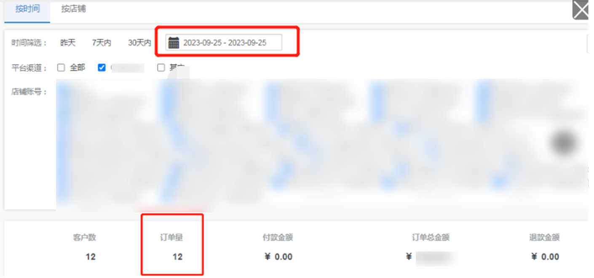
Task: Check the 全部 platform channel checkbox
Action: (61, 68)
